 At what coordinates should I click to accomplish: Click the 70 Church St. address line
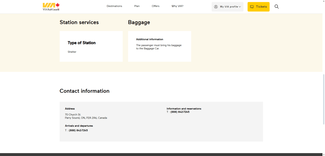pyautogui.click(x=73, y=114)
